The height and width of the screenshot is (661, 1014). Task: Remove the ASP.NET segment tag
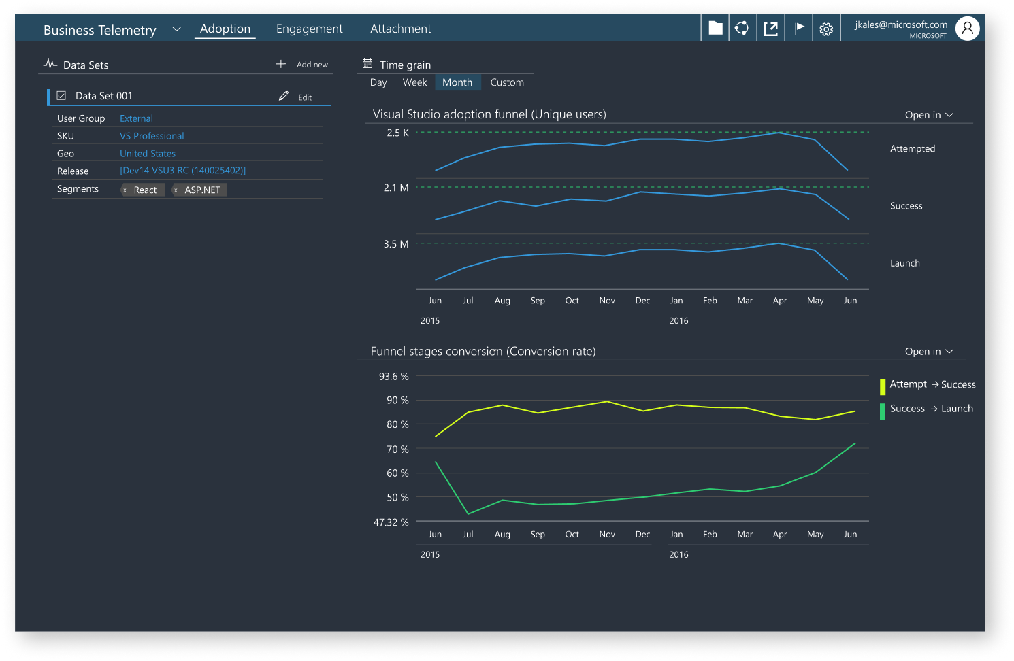pyautogui.click(x=176, y=190)
